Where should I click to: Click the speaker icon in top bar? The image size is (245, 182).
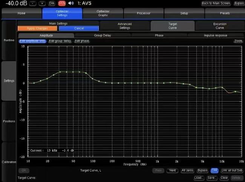70,3
